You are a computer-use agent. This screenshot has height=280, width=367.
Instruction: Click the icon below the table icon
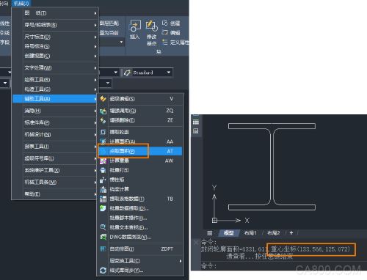pyautogui.click(x=196, y=131)
